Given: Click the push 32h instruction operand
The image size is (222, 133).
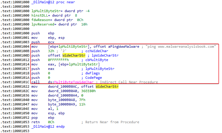Looking at the screenshot, I should point(51,51).
